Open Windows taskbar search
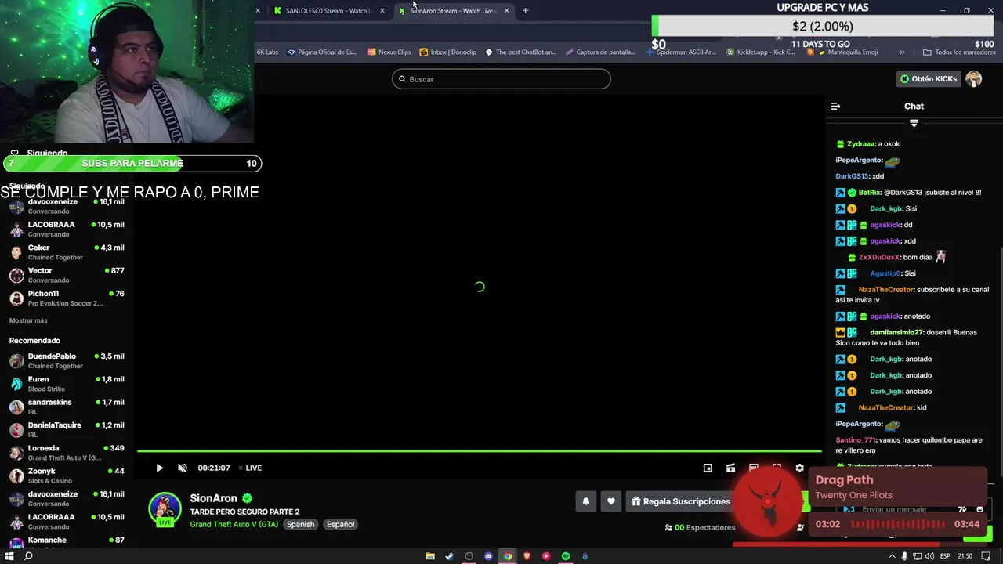Image resolution: width=1003 pixels, height=564 pixels. coord(28,556)
